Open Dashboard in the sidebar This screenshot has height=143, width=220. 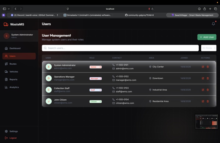pos(19,48)
